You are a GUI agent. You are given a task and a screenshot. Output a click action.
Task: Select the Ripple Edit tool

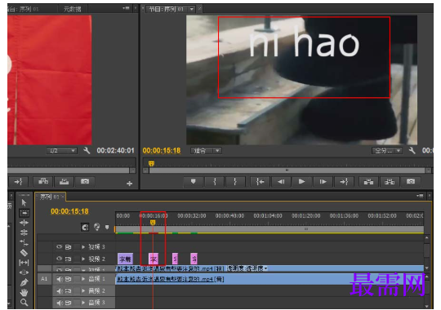(x=24, y=223)
